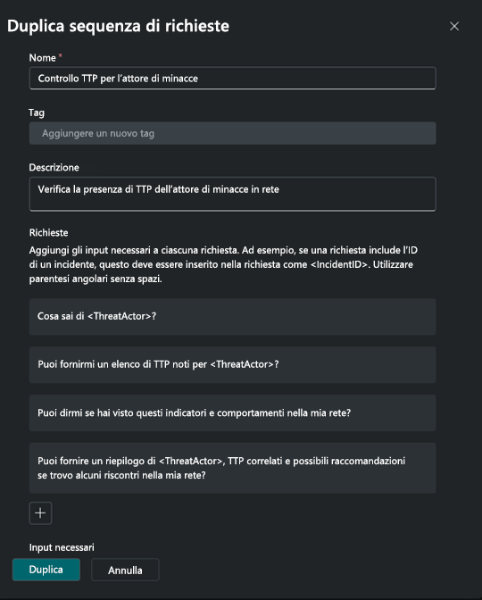Image resolution: width=482 pixels, height=600 pixels.
Task: Confirm with the Duplica button
Action: [46, 570]
